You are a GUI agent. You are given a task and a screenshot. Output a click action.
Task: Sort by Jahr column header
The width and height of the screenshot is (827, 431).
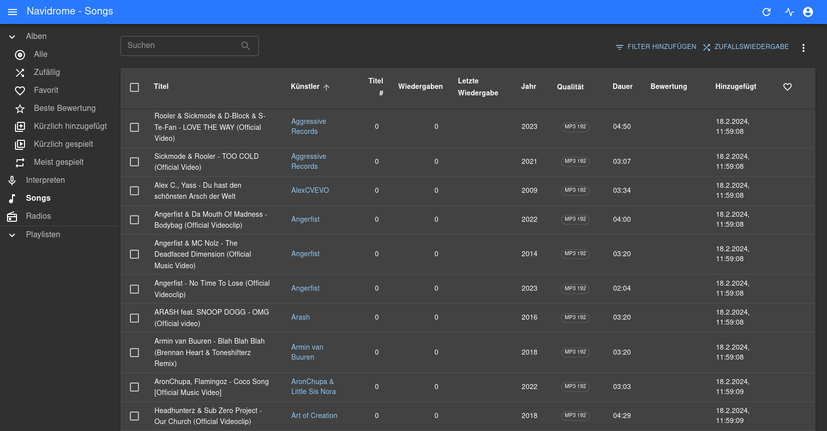click(529, 86)
